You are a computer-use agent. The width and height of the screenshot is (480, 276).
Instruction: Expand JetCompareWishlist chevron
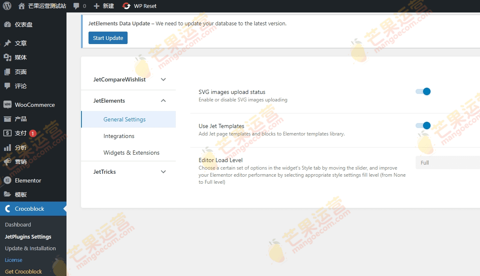(163, 80)
